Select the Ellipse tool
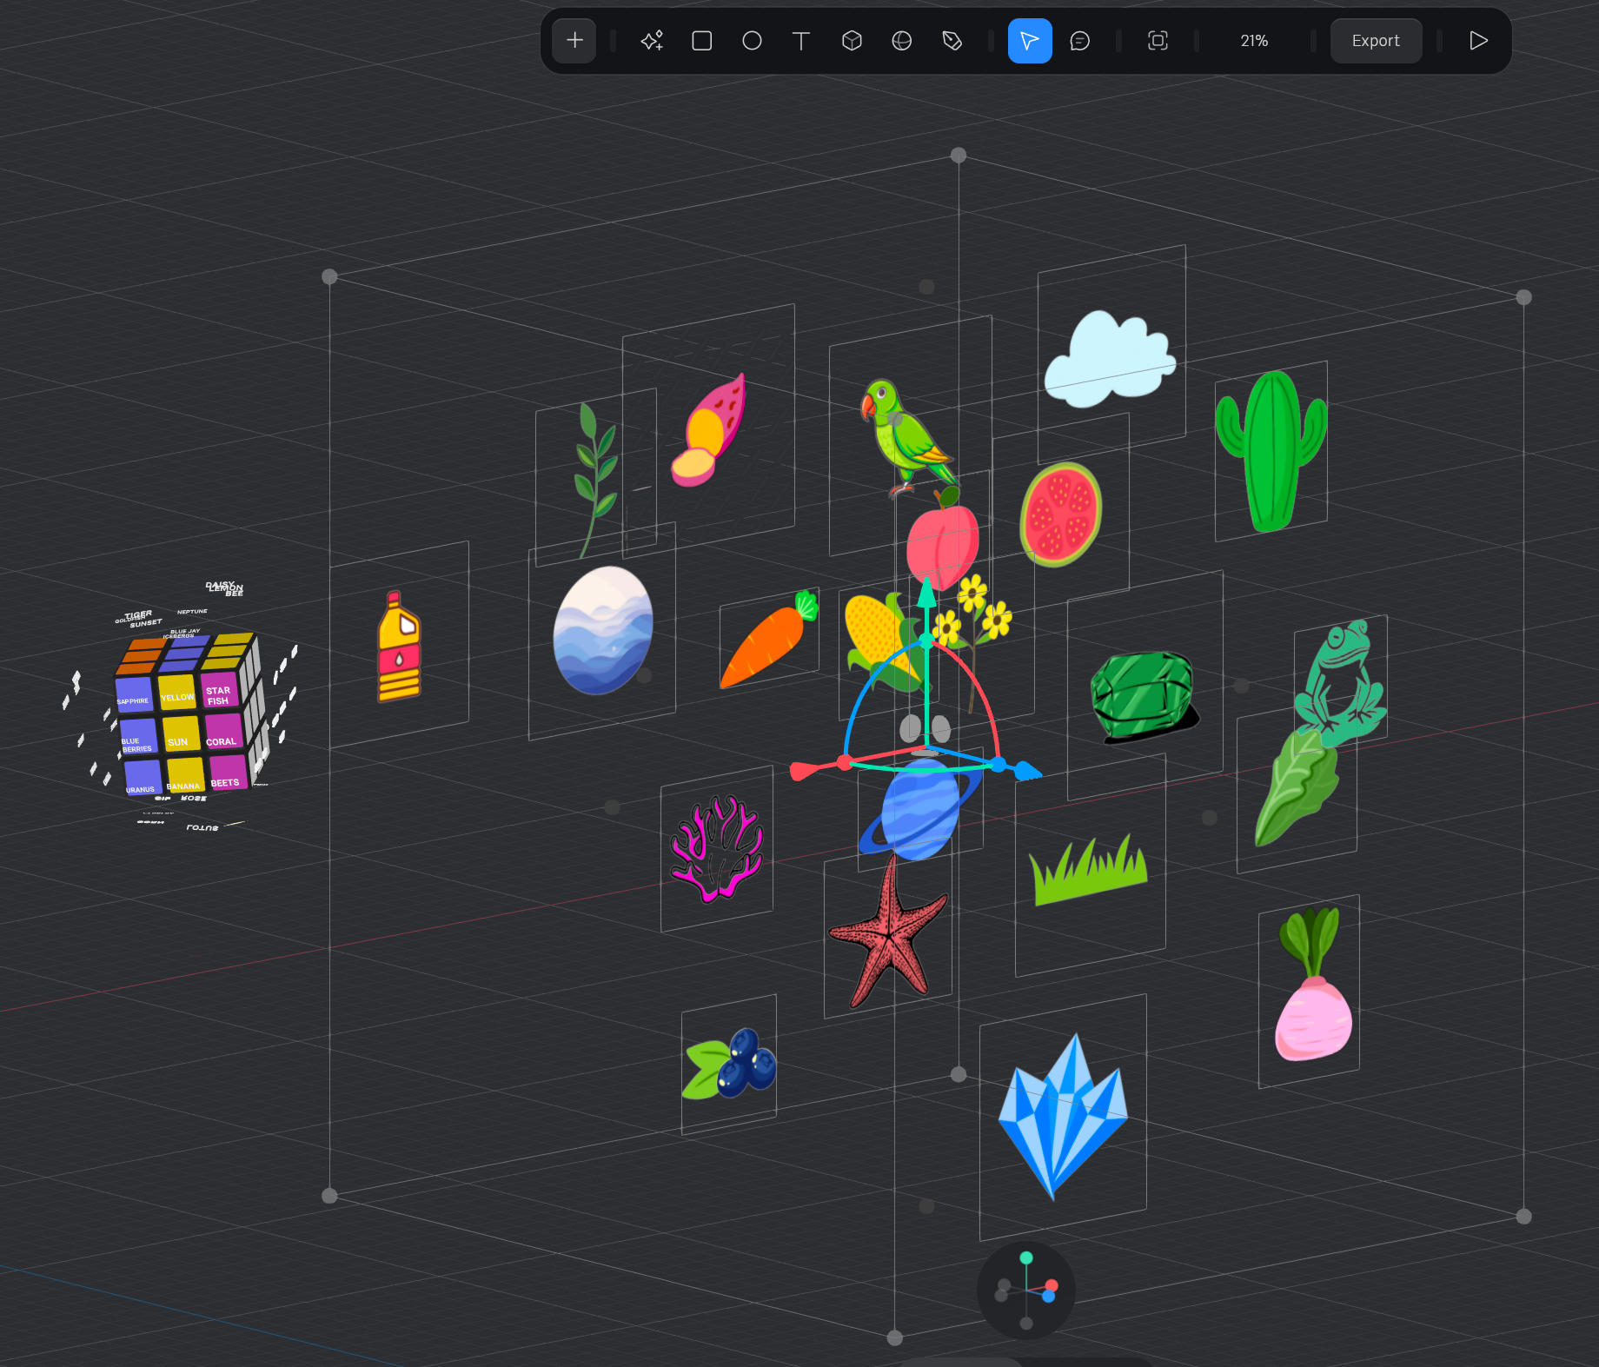Screen dimensions: 1599x1367 (x=752, y=40)
